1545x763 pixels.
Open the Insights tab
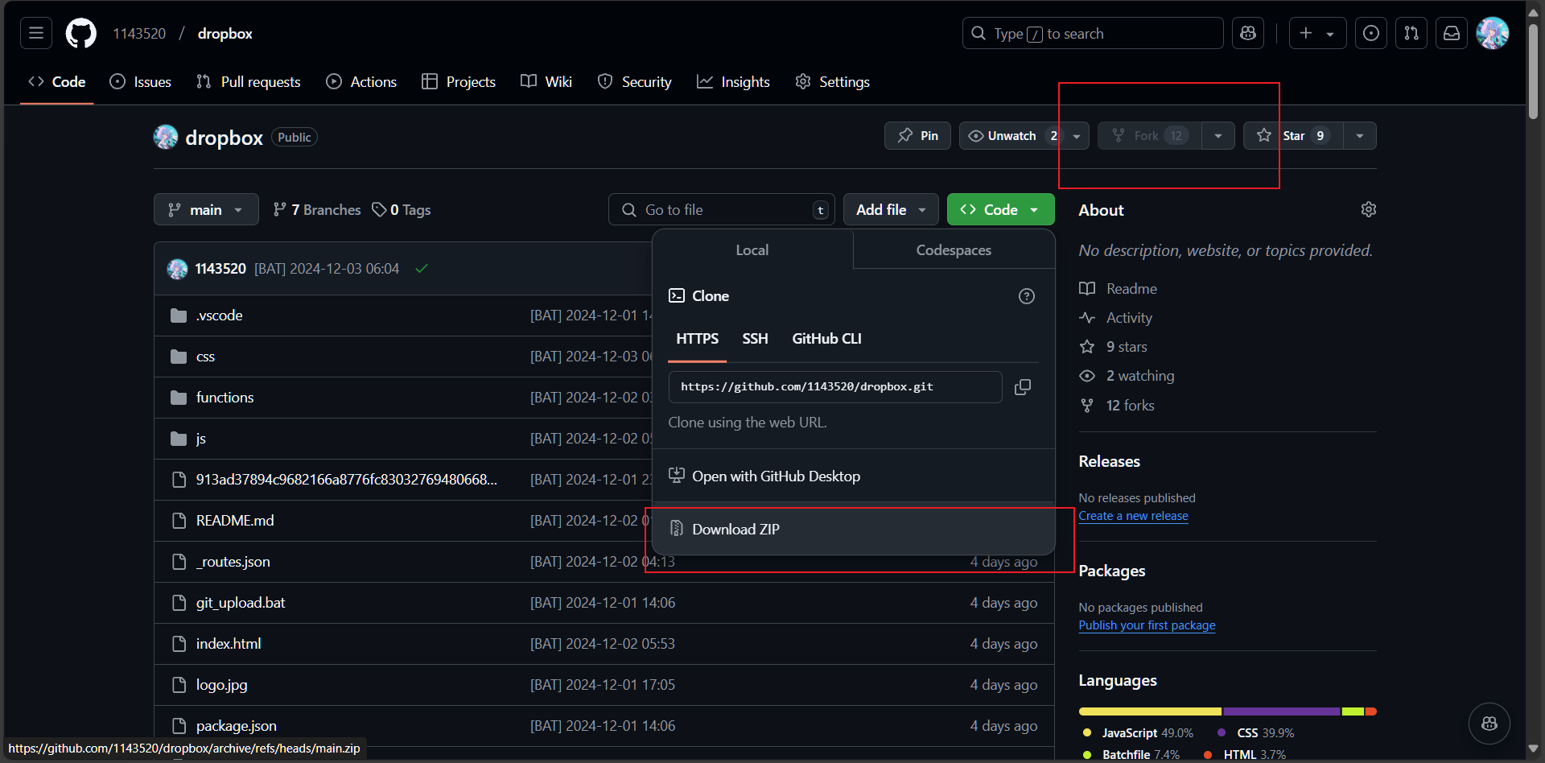click(x=734, y=82)
